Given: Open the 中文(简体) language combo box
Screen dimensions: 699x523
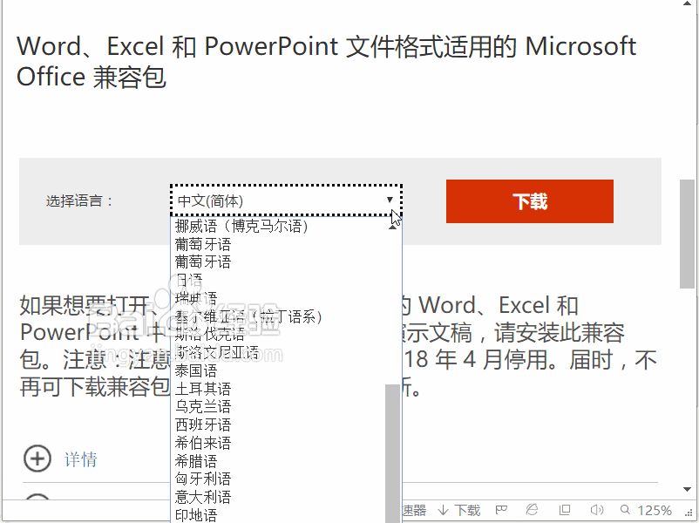Looking at the screenshot, I should click(286, 200).
